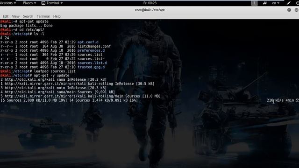The height and width of the screenshot is (168, 299).
Task: Click the file size '304' in sources.list row
Action: [45, 55]
